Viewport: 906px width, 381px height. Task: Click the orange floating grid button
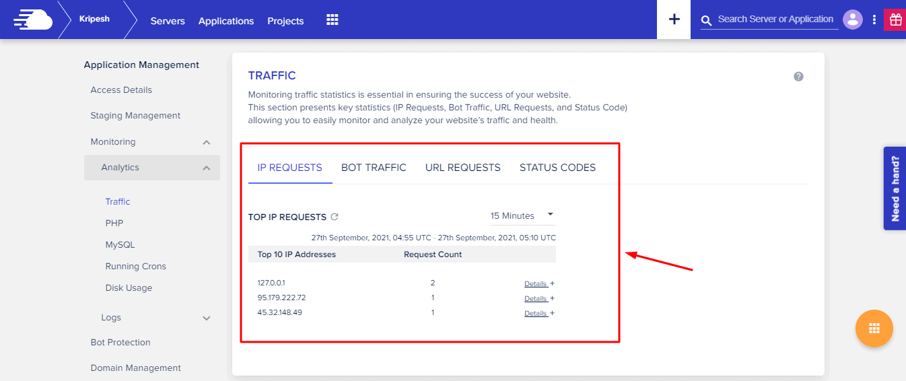(x=874, y=328)
